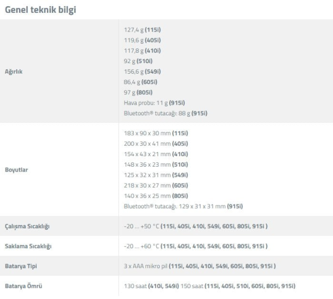Image resolution: width=333 pixels, height=299 pixels.
Task: Click the 'Batarya Tipi' row label
Action: pos(21,266)
